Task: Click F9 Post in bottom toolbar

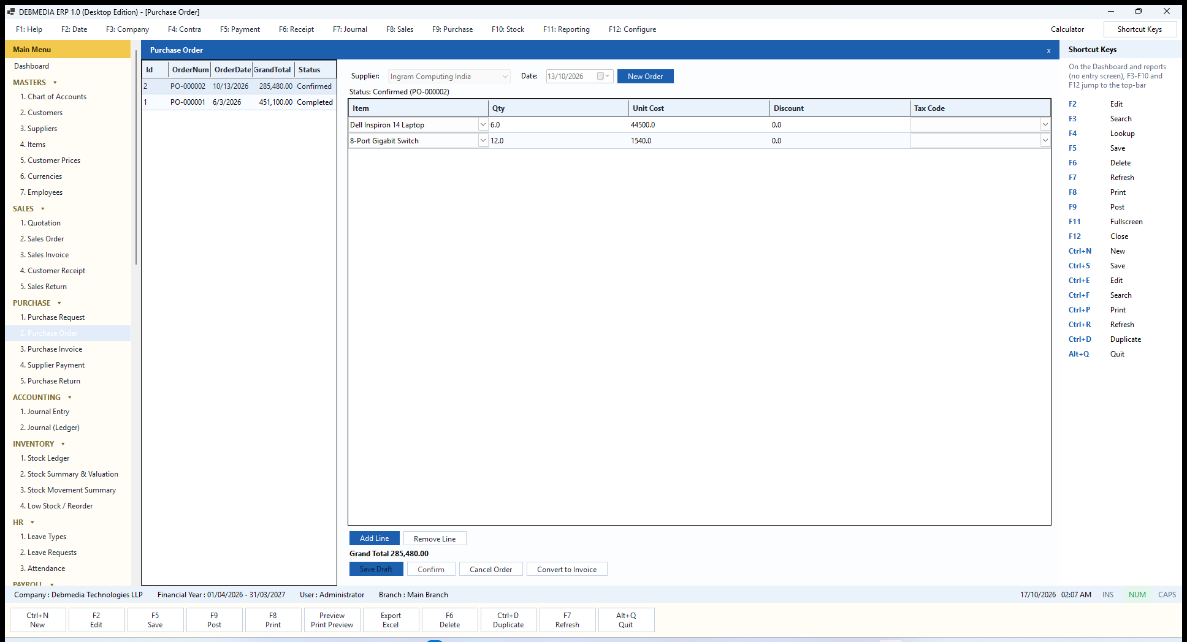Action: [214, 620]
